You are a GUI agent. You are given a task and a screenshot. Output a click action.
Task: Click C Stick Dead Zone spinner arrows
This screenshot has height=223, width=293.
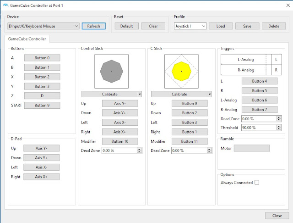(x=209, y=151)
